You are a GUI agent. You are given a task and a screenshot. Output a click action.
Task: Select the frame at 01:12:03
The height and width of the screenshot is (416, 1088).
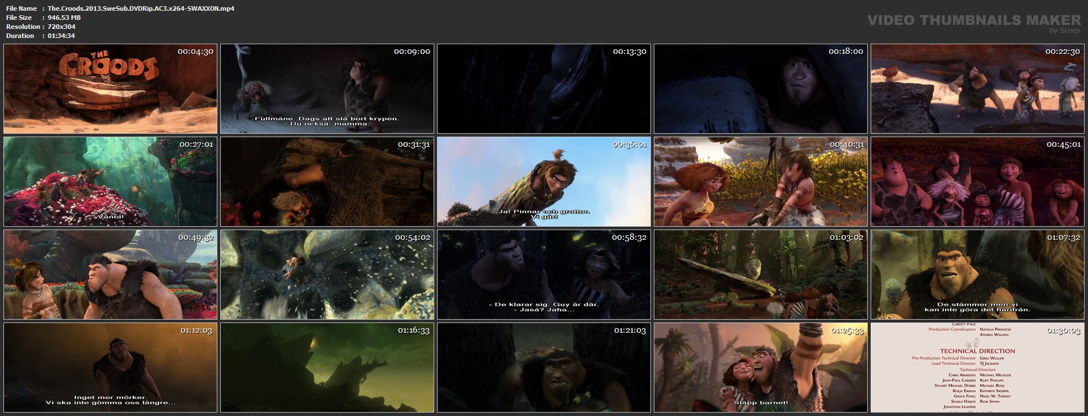pyautogui.click(x=110, y=368)
